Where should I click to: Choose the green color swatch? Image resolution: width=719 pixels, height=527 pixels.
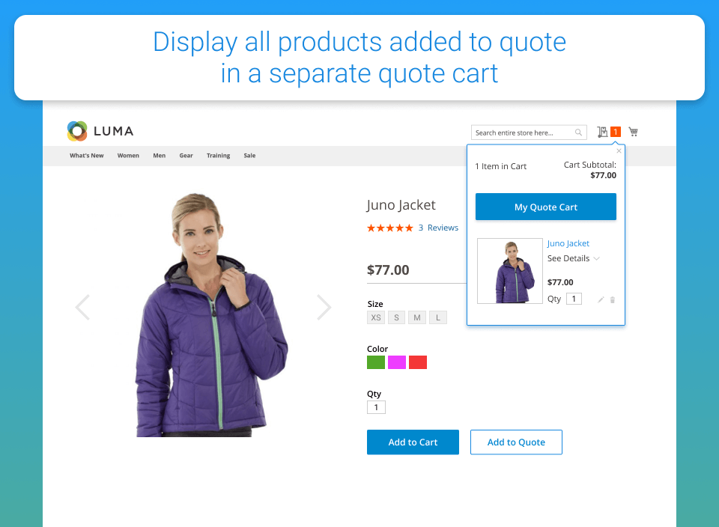[375, 362]
